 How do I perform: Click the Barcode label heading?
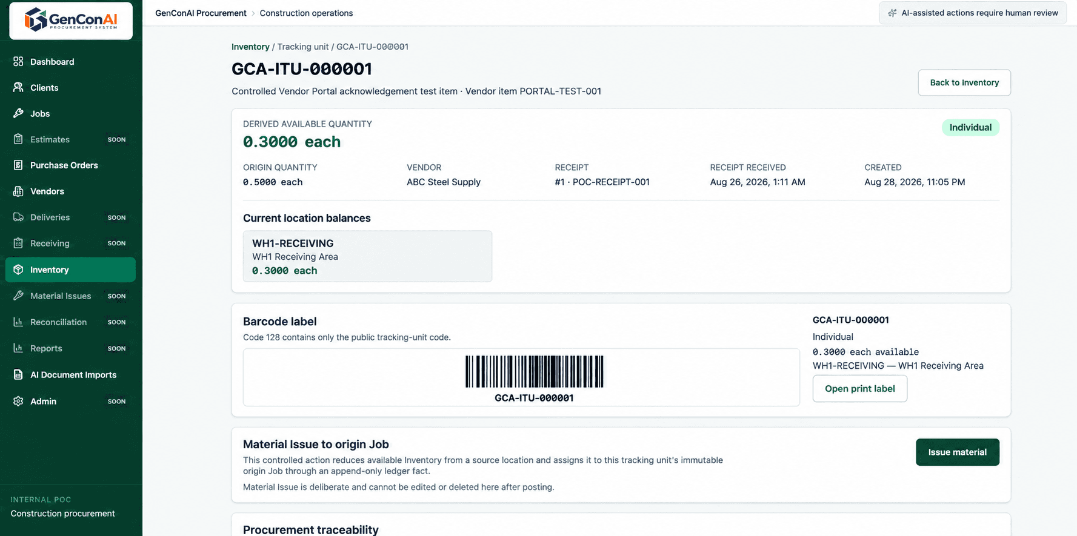(x=280, y=322)
